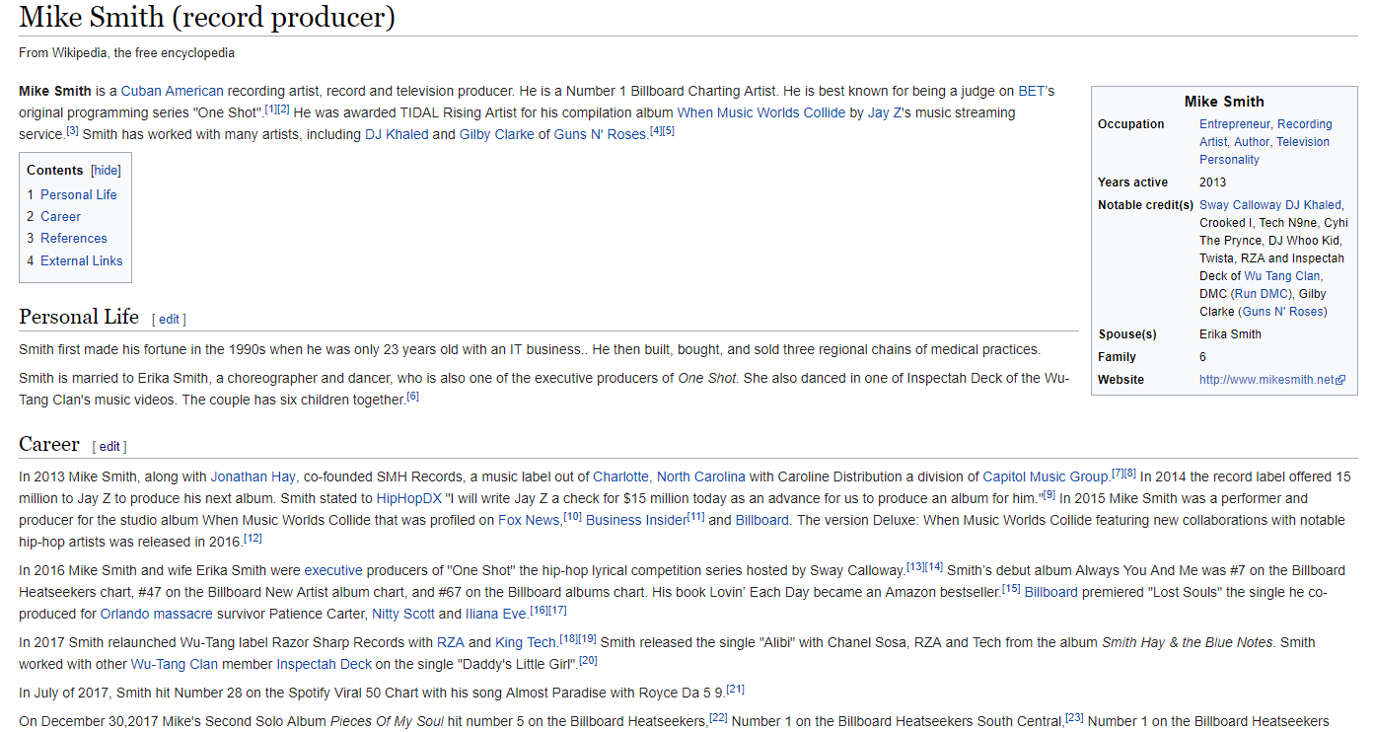
Task: Follow the Business Insider link
Action: click(x=636, y=520)
